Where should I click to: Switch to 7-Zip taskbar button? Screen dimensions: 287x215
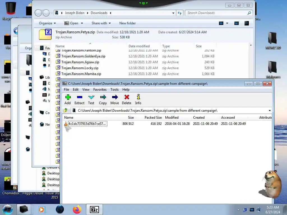click(x=94, y=209)
